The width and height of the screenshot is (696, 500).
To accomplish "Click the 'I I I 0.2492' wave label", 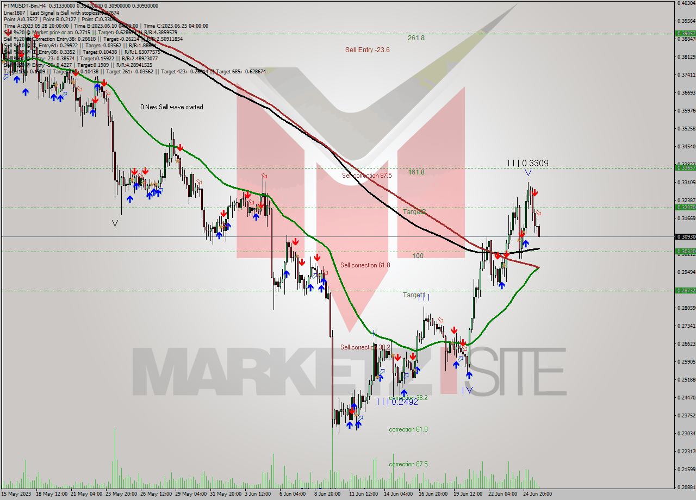I will (x=398, y=402).
